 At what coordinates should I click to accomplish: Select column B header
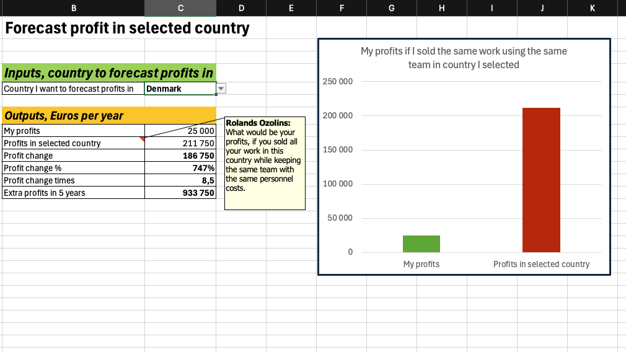[x=74, y=8]
